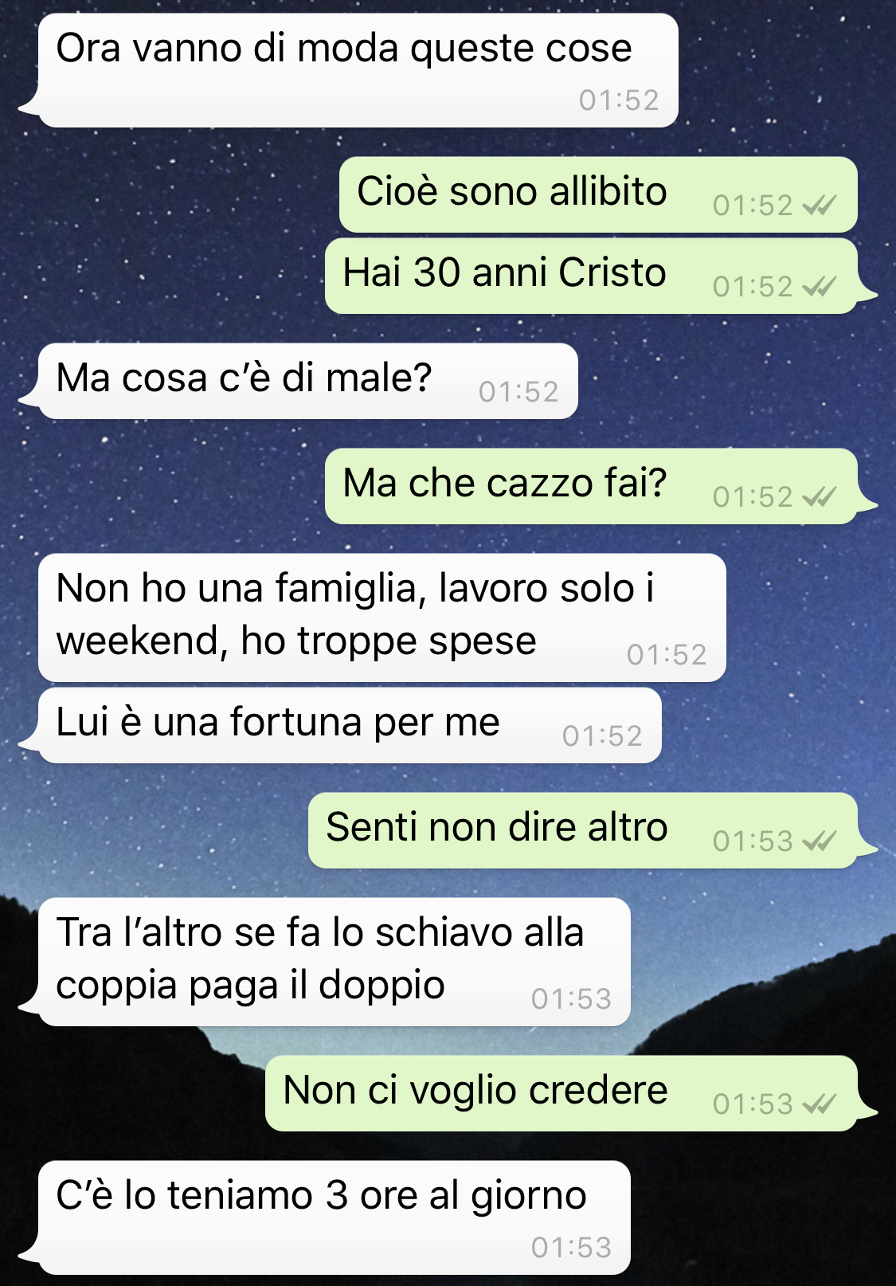
Task: Select the 'Non ho una famiglia' message bubble
Action: click(382, 618)
